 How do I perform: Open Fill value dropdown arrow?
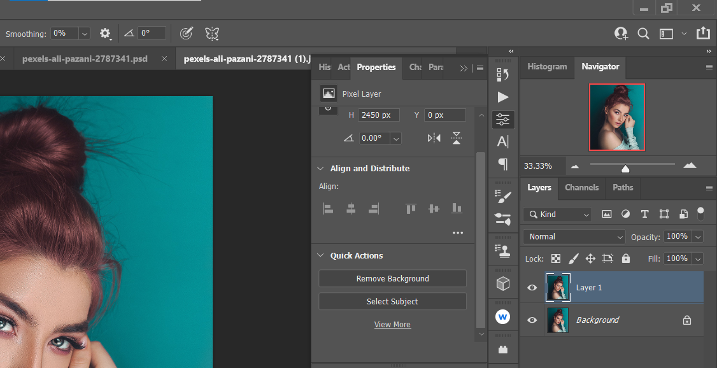pos(698,258)
